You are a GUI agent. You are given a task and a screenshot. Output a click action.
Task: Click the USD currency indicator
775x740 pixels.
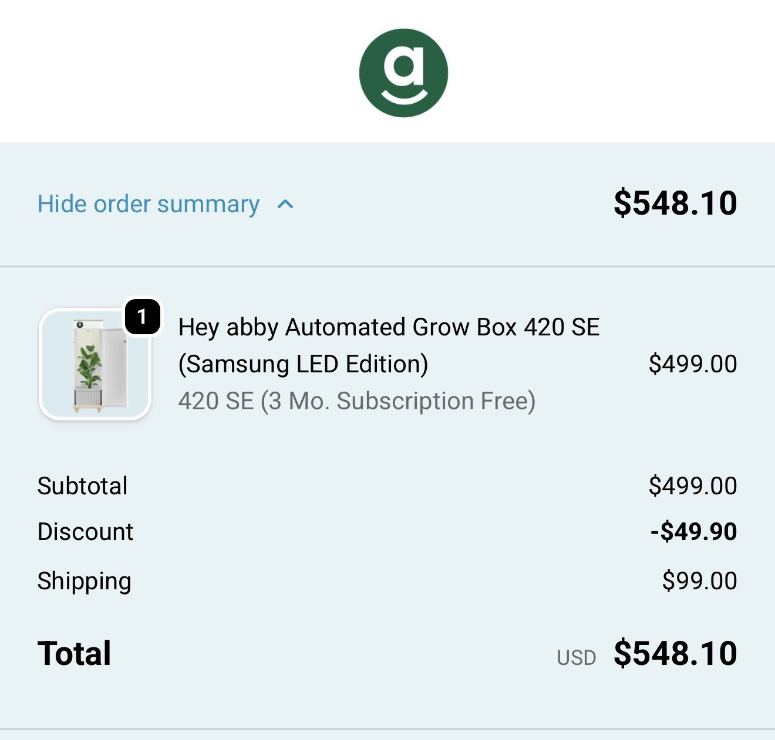[x=576, y=657]
